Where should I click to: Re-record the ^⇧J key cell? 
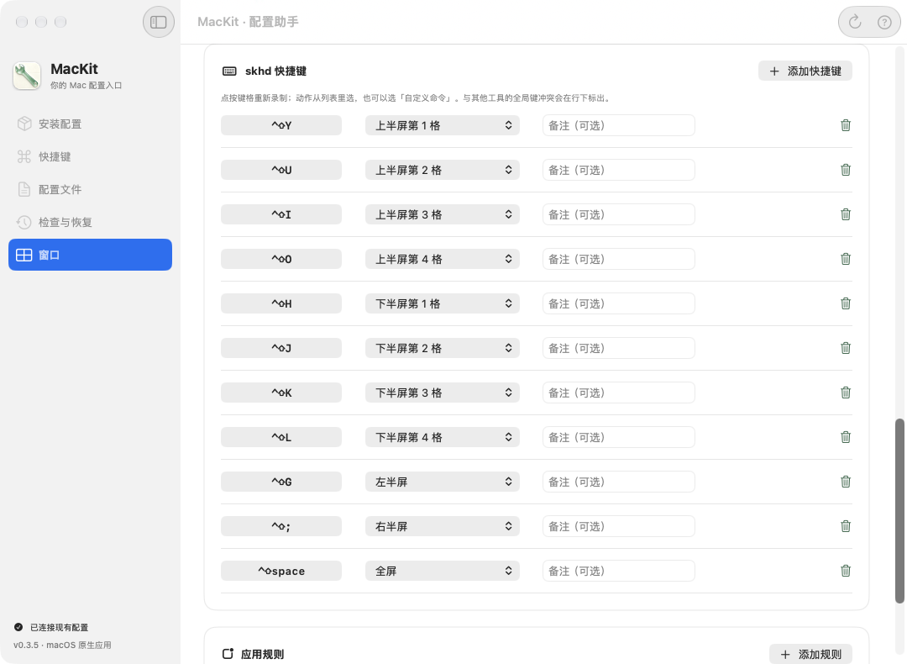281,349
